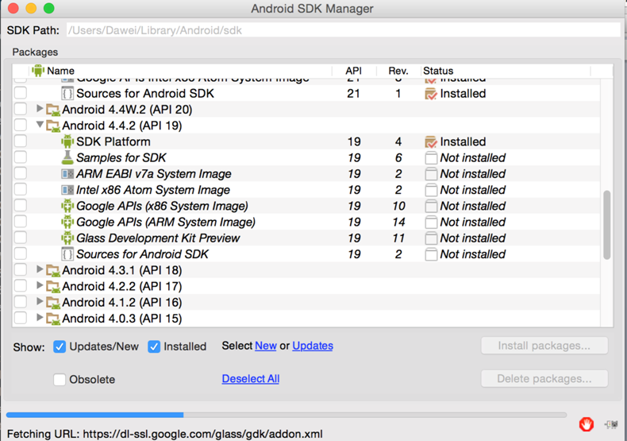The image size is (627, 441).
Task: Click the Android 4.0.3 folder icon
Action: pos(53,319)
